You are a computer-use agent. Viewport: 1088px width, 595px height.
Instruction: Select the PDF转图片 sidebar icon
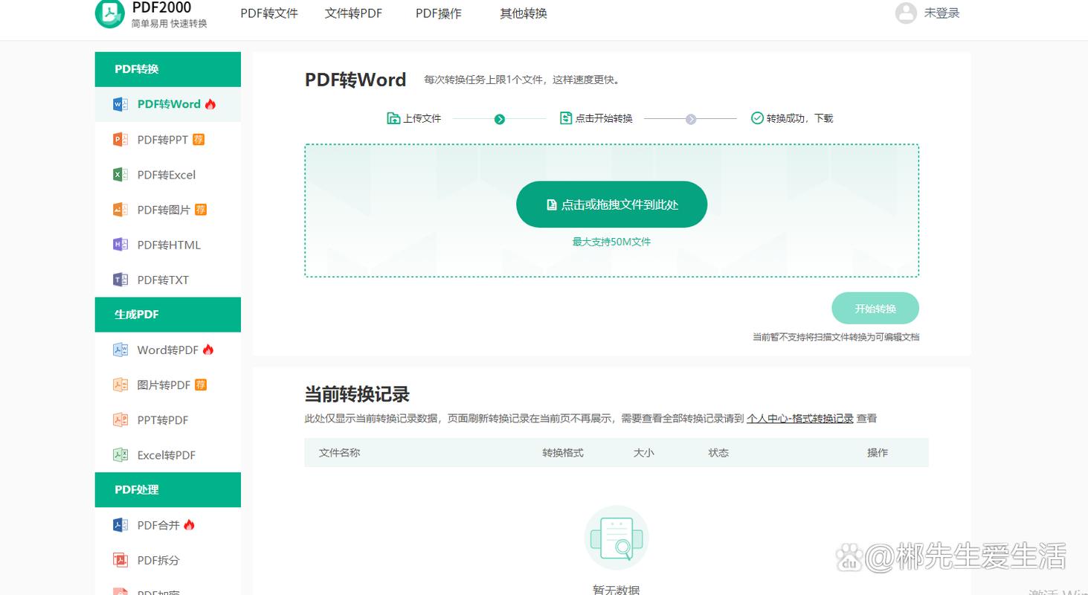click(120, 210)
